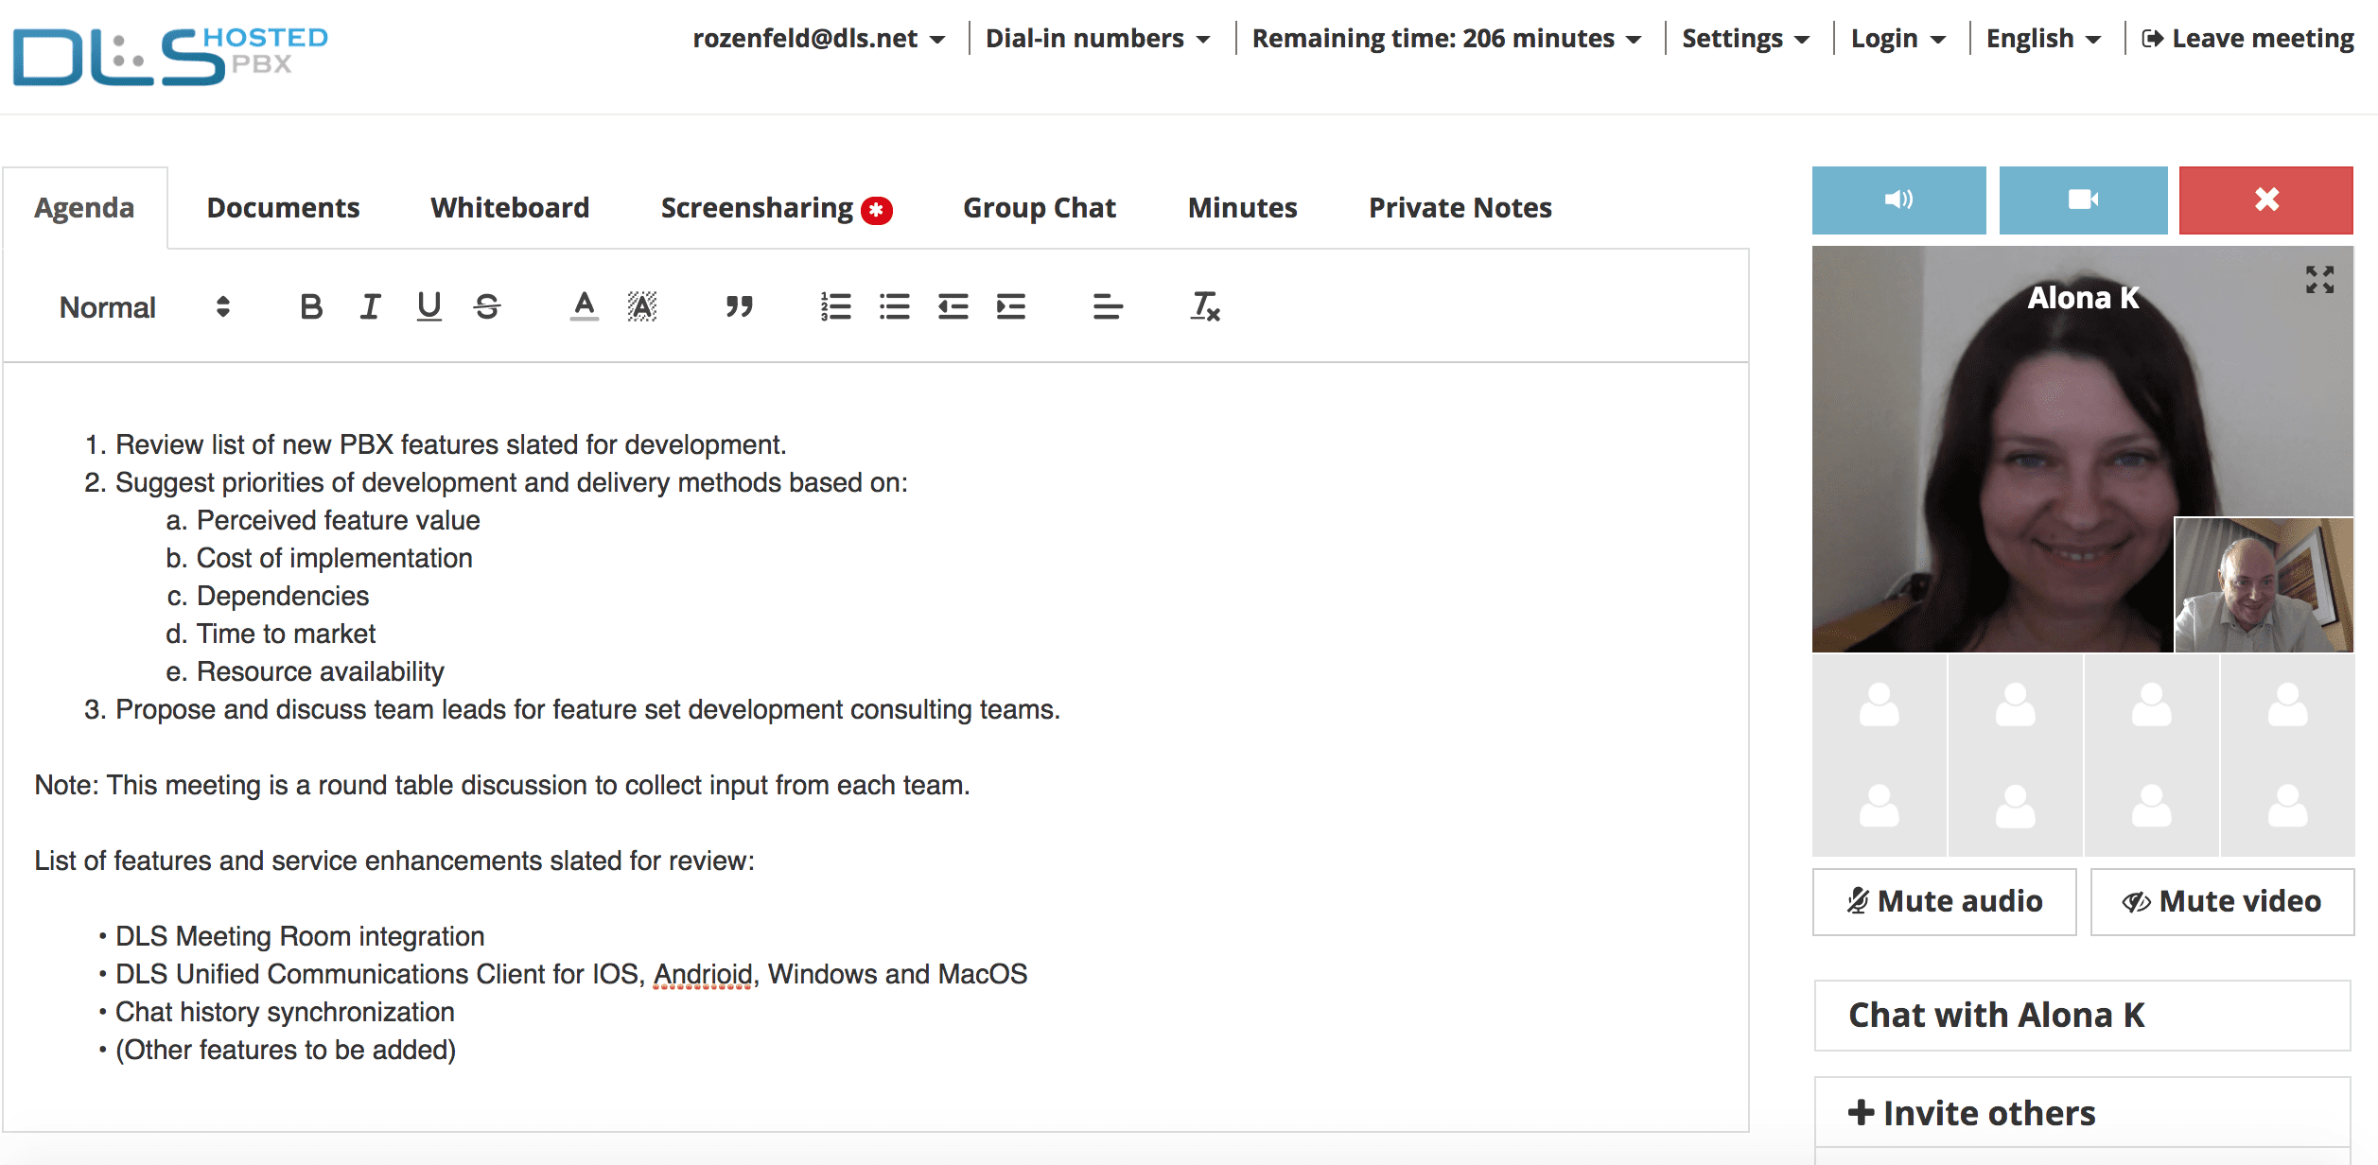Mute video for the meeting
This screenshot has width=2378, height=1165.
pyautogui.click(x=2221, y=901)
